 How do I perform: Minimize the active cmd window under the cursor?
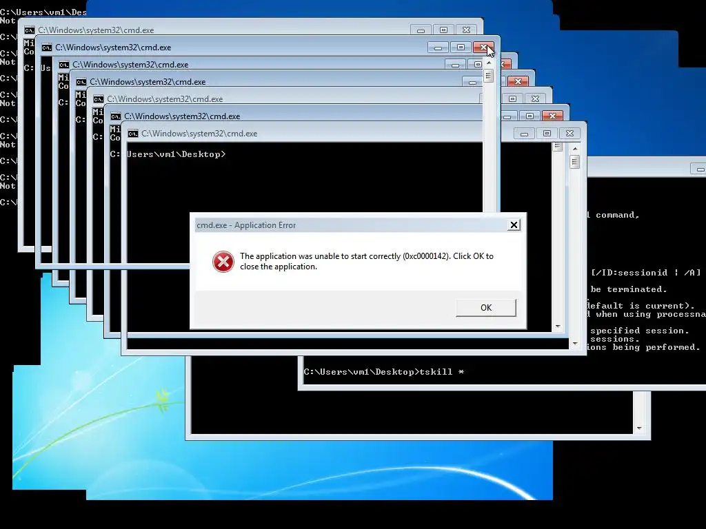tap(438, 48)
